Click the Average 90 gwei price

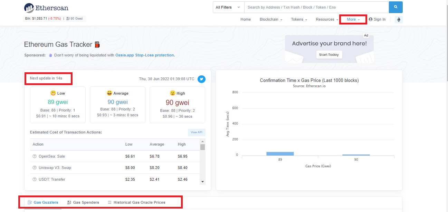[x=117, y=102]
